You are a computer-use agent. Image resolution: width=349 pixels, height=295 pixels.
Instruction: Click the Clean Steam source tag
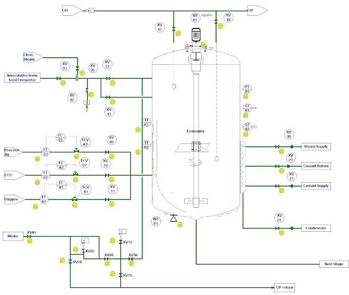click(x=33, y=57)
